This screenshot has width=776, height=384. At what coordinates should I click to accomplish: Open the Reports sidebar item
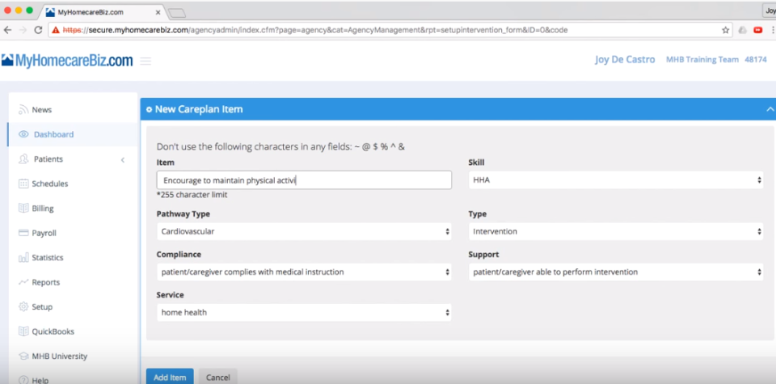point(45,283)
